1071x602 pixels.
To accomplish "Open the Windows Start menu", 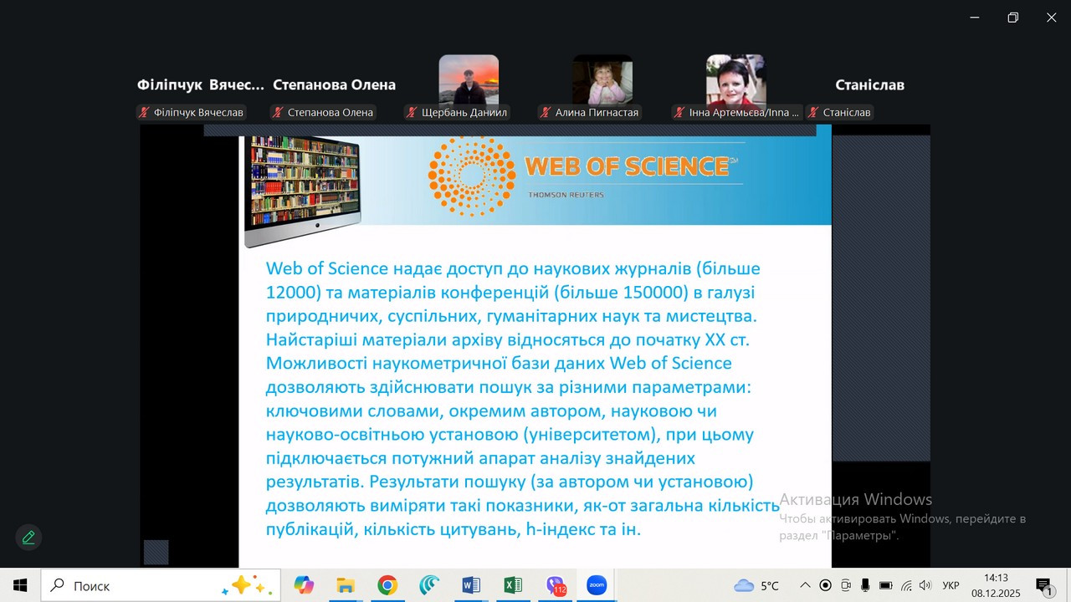I will [20, 585].
